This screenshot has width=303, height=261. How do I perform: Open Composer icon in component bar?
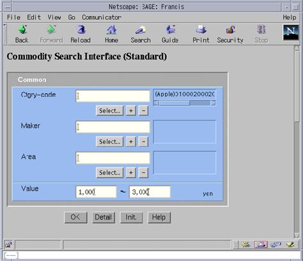(291, 245)
